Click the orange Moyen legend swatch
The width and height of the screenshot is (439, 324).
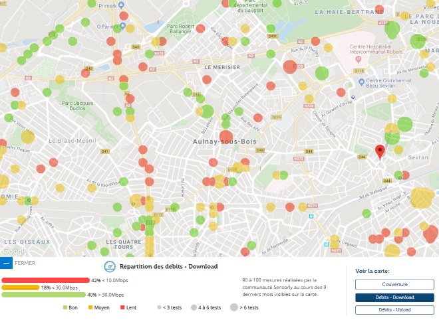[90, 308]
